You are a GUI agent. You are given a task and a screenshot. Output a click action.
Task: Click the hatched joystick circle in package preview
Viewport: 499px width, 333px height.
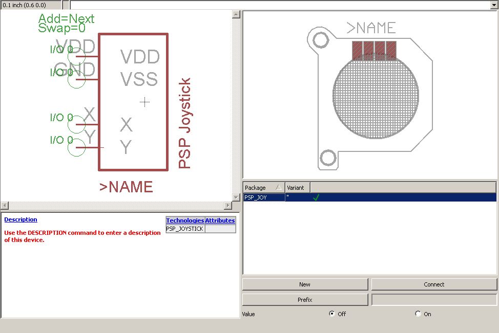coord(376,96)
